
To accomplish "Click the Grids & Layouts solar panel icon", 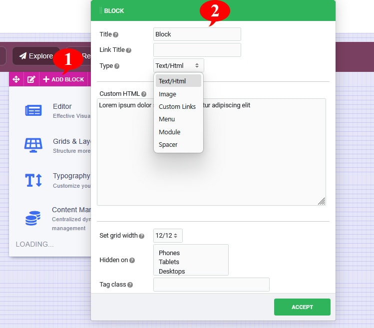I will click(x=33, y=145).
